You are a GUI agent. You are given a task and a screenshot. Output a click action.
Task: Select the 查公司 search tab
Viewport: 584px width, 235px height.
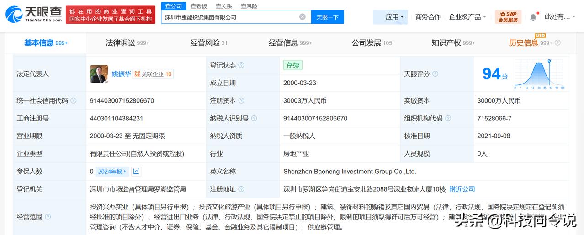(174, 6)
